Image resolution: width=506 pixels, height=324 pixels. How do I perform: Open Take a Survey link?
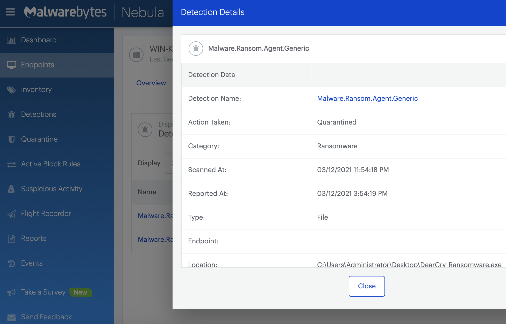tap(43, 292)
